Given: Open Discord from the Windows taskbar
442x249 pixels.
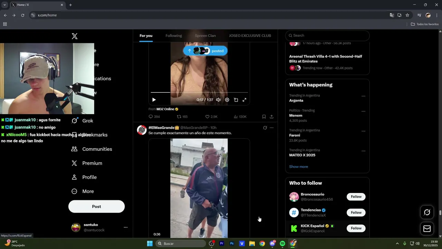Looking at the screenshot, I should [272, 243].
